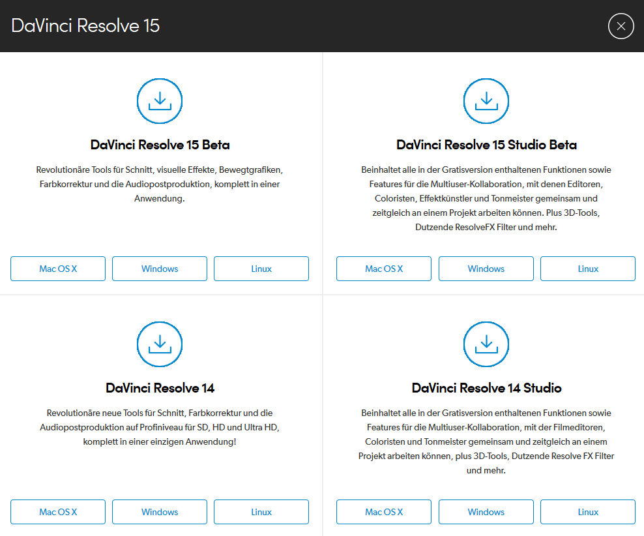Click the description starting 'Revolutionäre Tools für Schnitt, visuelle'
Viewport: 644px width, 536px height.
(x=160, y=184)
